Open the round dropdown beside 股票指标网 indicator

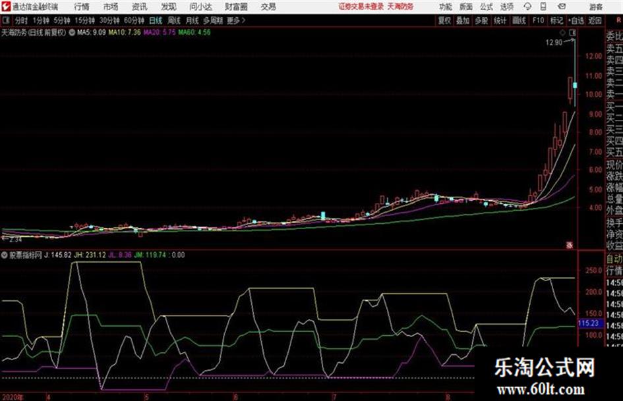[5, 255]
